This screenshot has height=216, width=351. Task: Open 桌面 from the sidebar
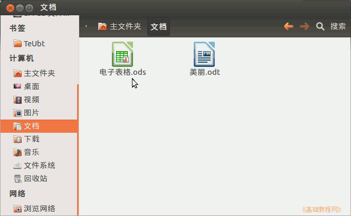pyautogui.click(x=32, y=86)
